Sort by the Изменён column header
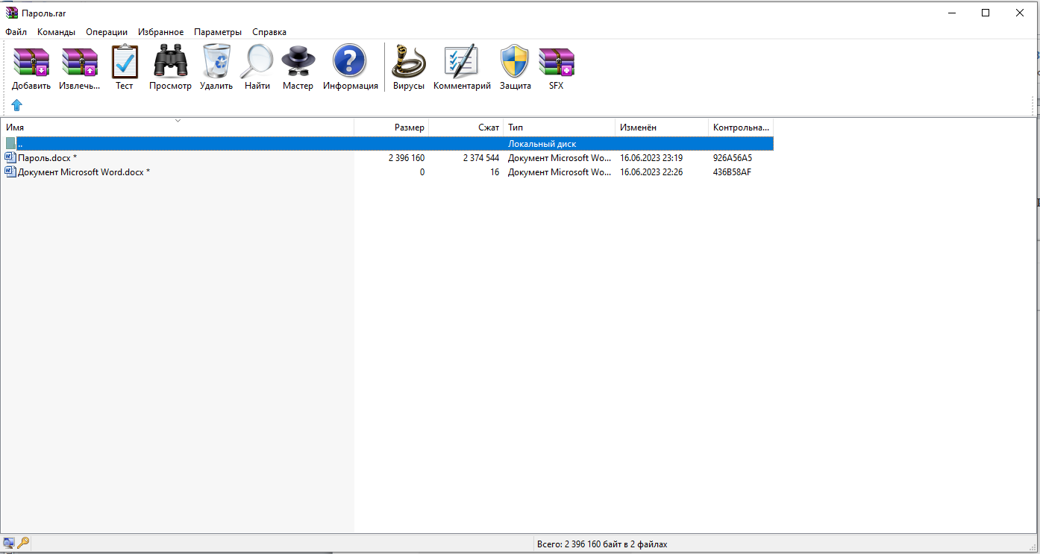This screenshot has width=1040, height=554. pos(662,128)
